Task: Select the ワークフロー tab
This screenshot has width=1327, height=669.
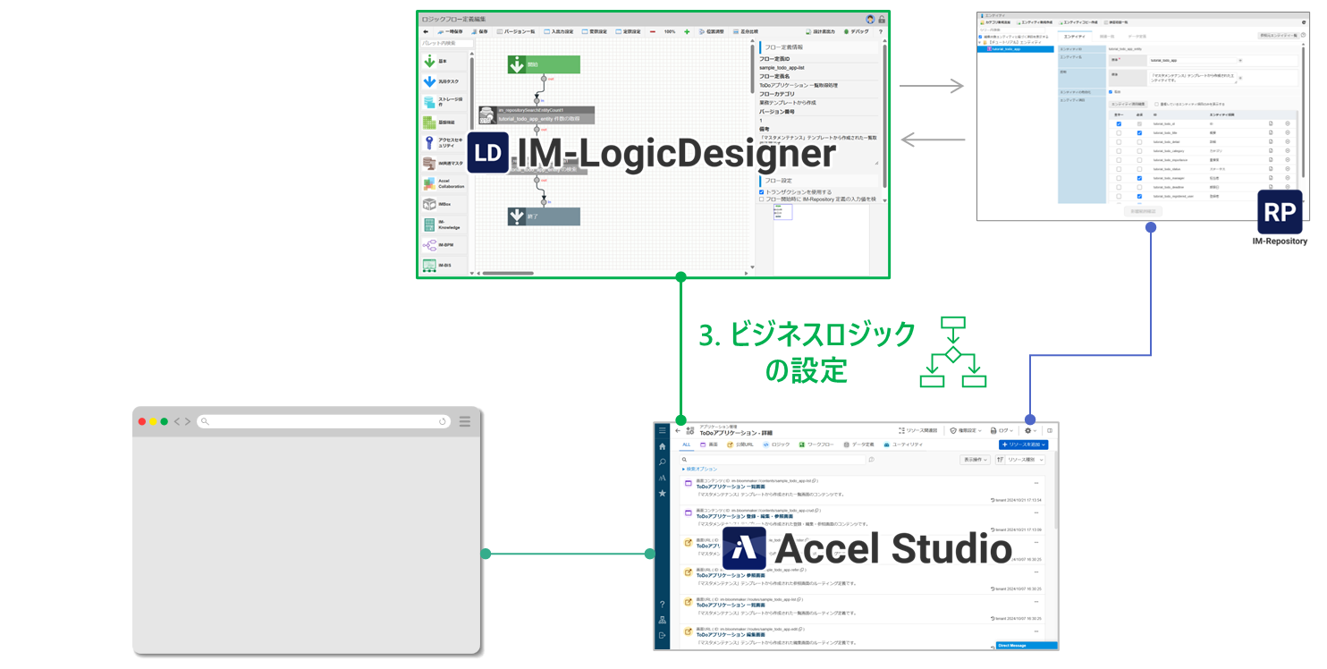Action: [x=818, y=445]
